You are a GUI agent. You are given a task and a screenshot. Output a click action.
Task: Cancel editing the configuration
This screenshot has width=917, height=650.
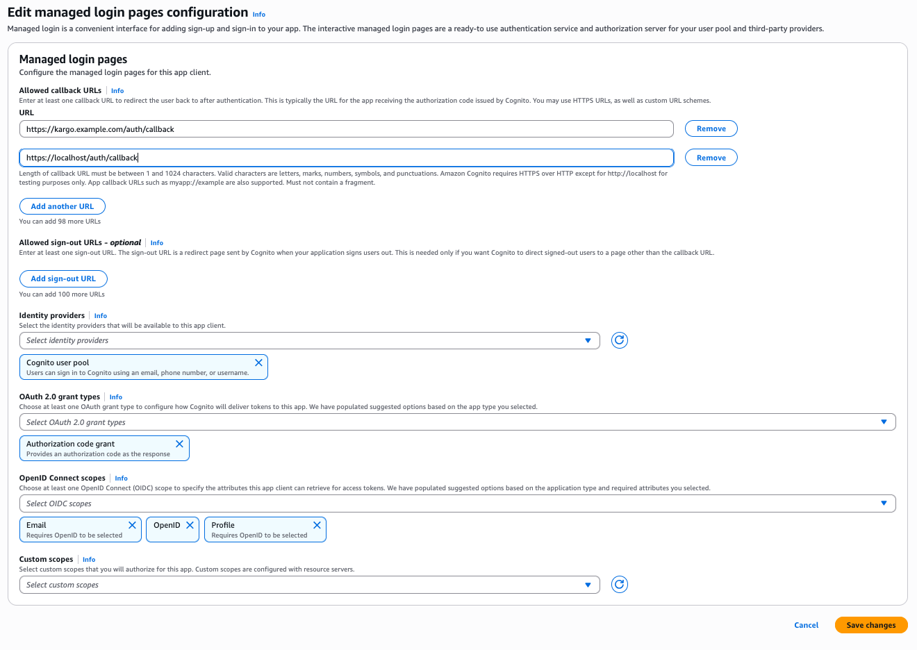tap(806, 624)
